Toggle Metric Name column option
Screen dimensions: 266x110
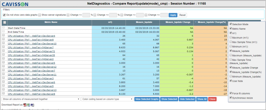click(x=231, y=29)
